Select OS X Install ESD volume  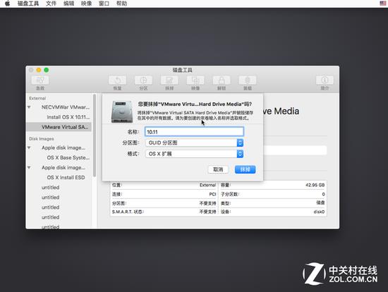pos(66,178)
